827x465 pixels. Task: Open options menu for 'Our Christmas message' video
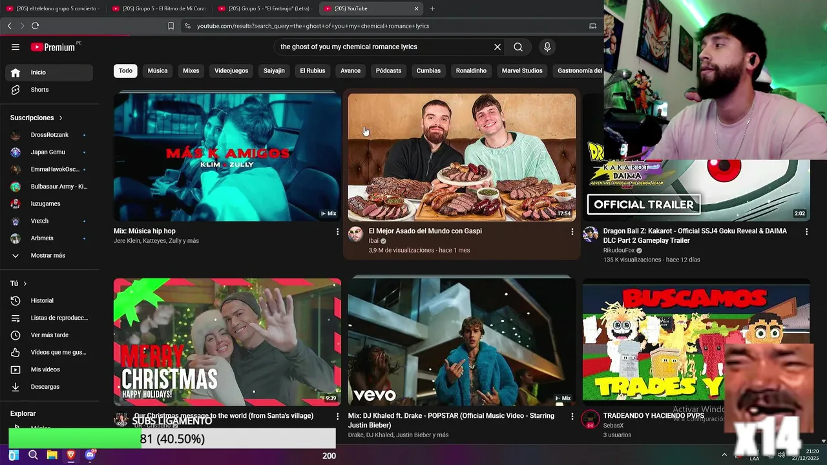(x=337, y=417)
